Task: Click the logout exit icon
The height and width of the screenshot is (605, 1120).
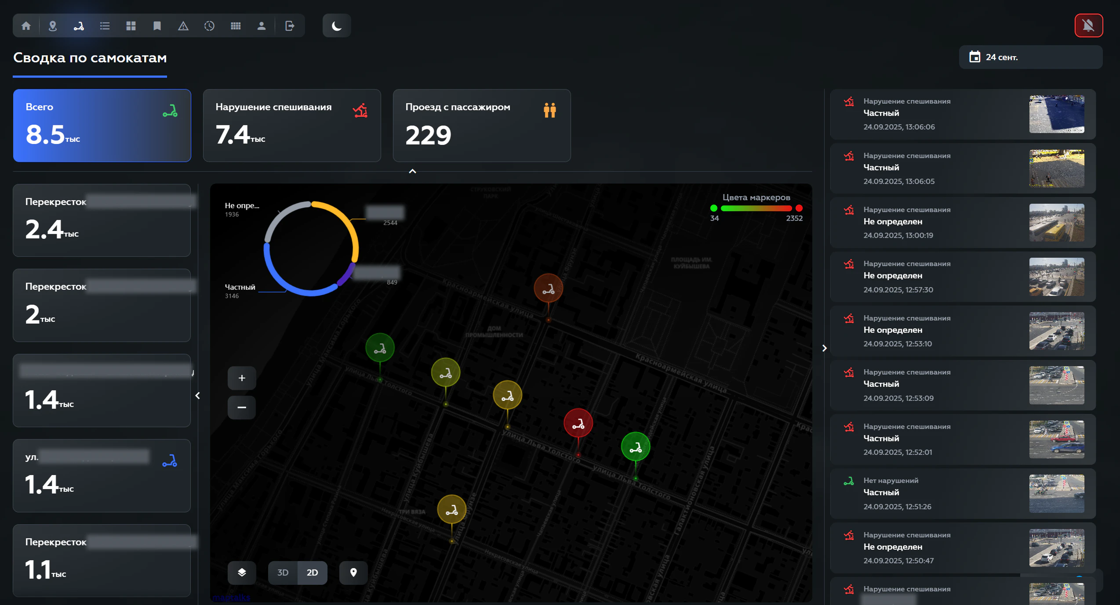Action: pyautogui.click(x=290, y=26)
